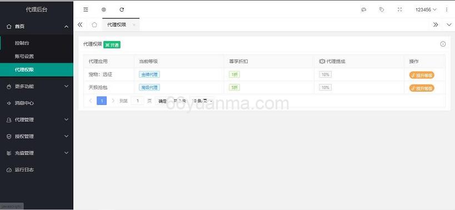Click the 10% commission for 宠物：远征

[x=326, y=74]
